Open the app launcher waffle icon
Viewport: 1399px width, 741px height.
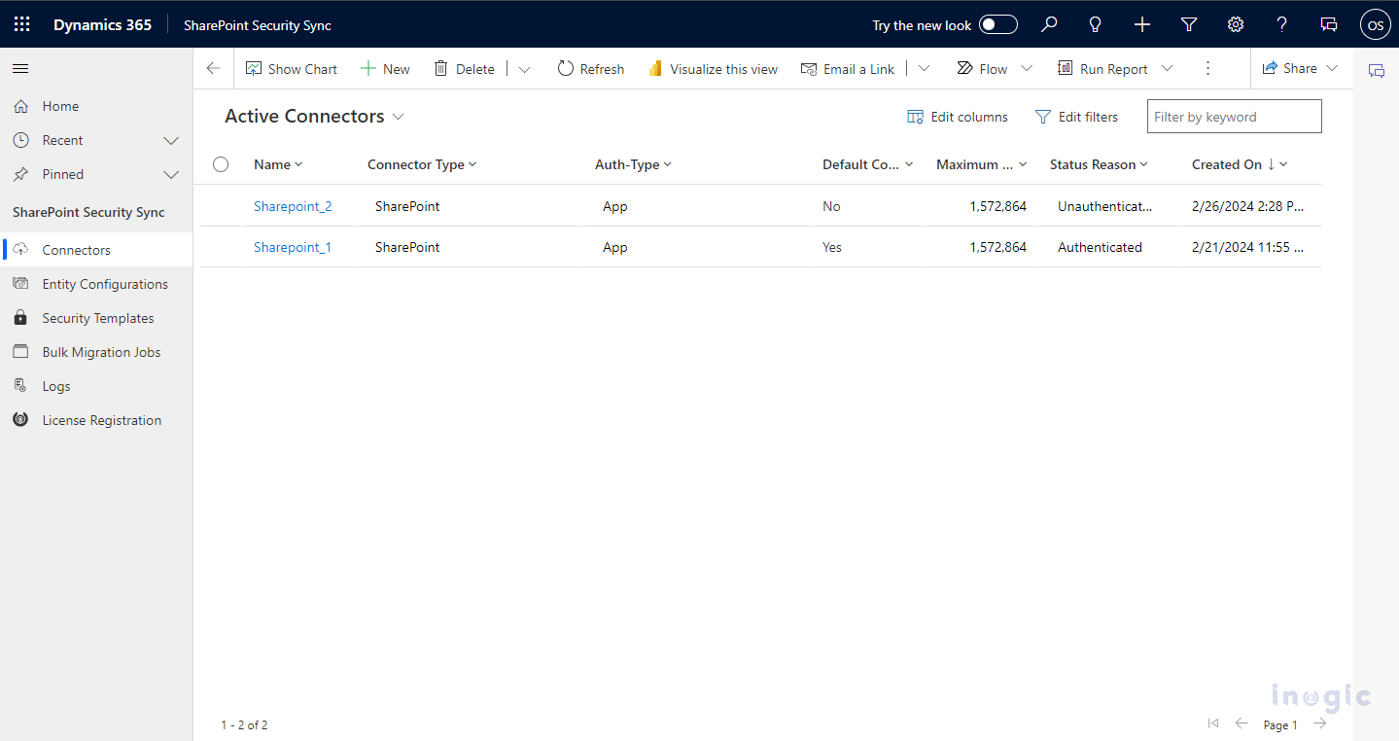(x=21, y=24)
